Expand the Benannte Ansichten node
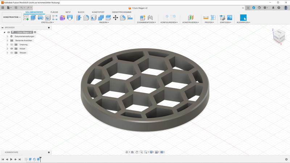 click(x=7, y=41)
